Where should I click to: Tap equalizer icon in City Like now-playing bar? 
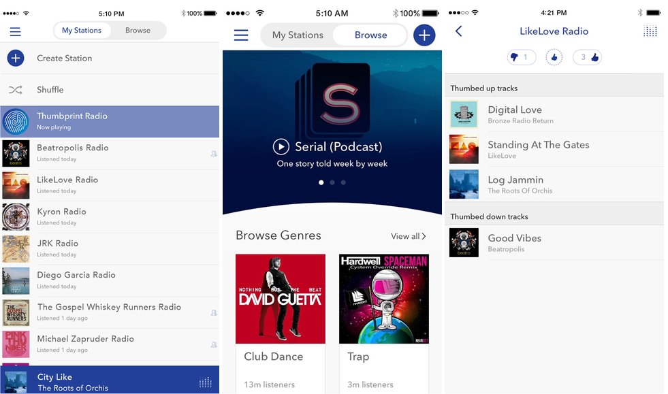(x=205, y=382)
